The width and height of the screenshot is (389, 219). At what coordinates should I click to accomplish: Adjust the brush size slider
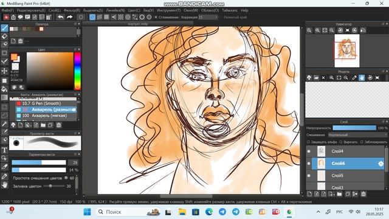(x=39, y=162)
